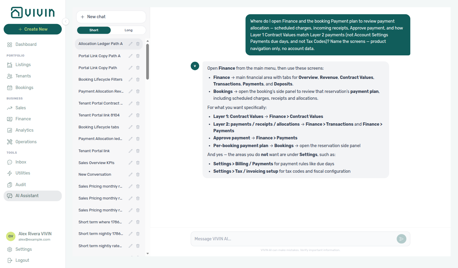Screen dimensions: 458x268
Task: Click the Audit clipboard icon
Action: point(10,185)
